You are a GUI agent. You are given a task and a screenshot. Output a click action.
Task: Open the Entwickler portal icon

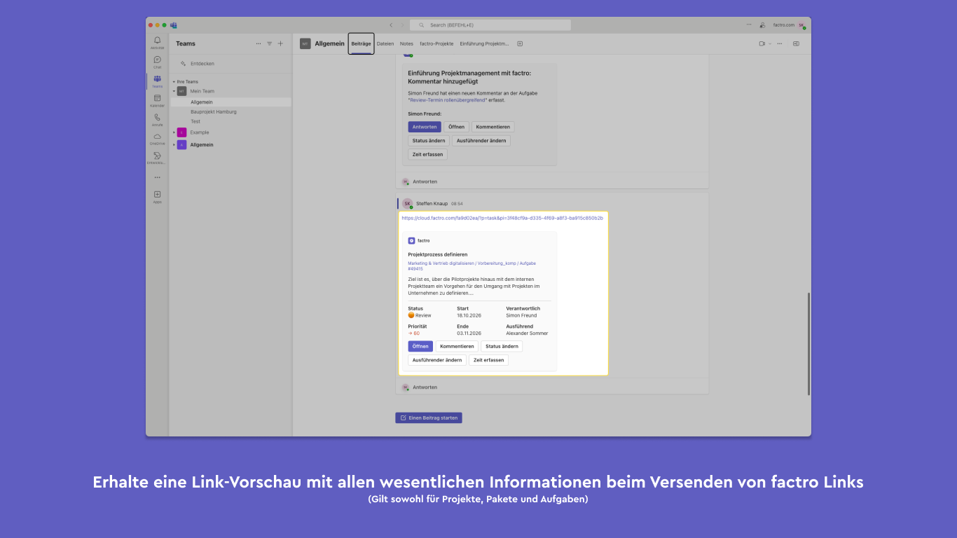tap(157, 156)
